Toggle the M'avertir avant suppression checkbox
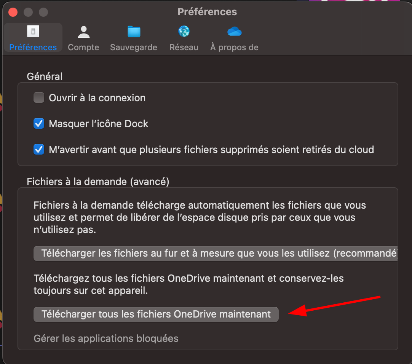Viewport: 412px width, 364px height. pyautogui.click(x=39, y=150)
